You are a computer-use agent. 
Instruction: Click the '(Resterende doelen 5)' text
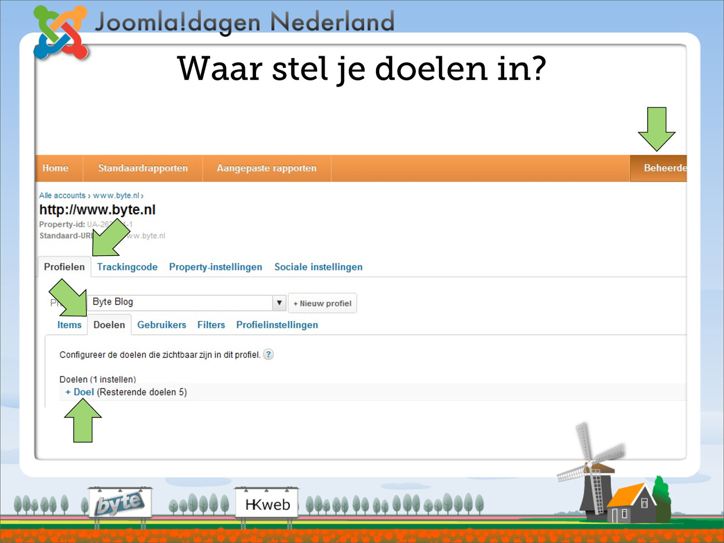[x=142, y=392]
